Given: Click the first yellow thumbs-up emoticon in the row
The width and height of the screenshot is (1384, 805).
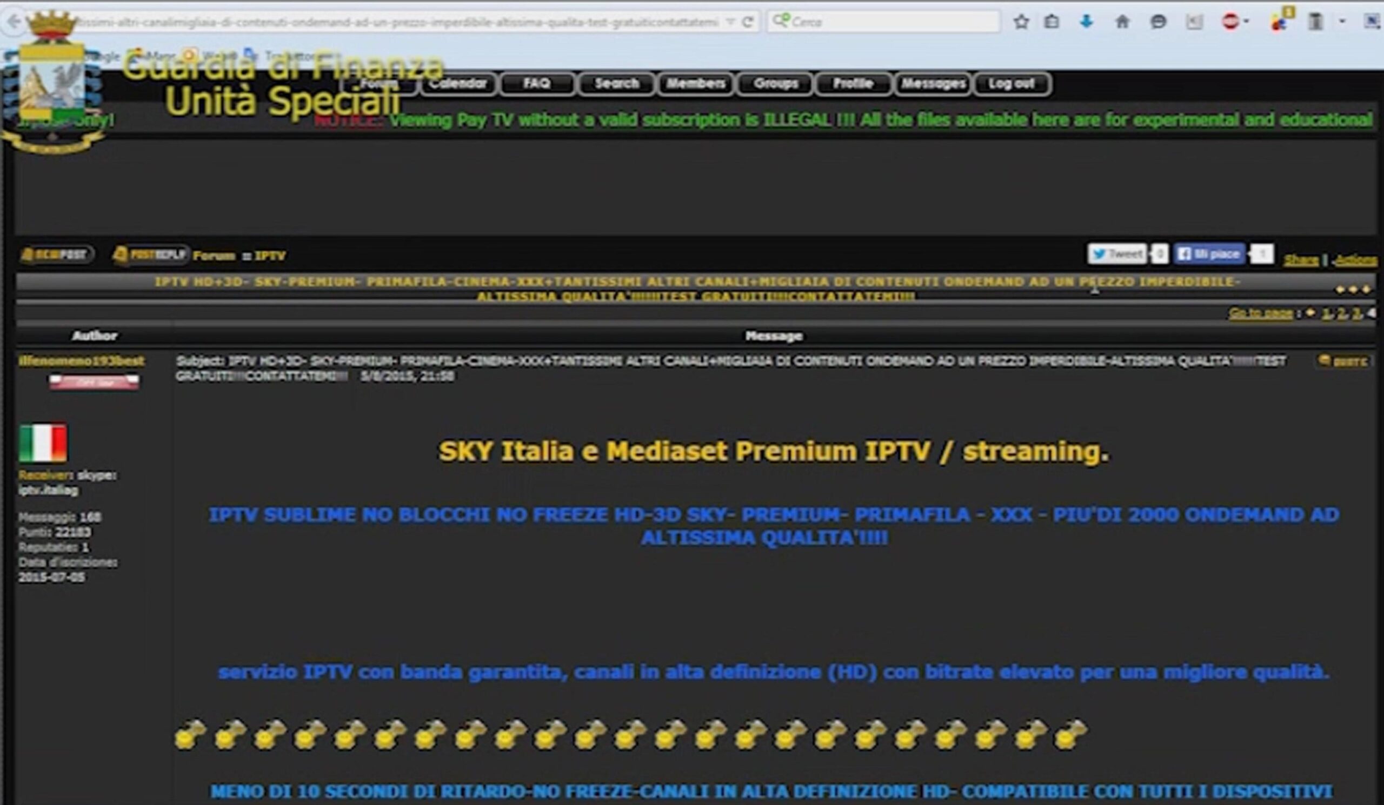Looking at the screenshot, I should tap(190, 734).
